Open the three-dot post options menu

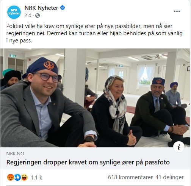click(177, 11)
